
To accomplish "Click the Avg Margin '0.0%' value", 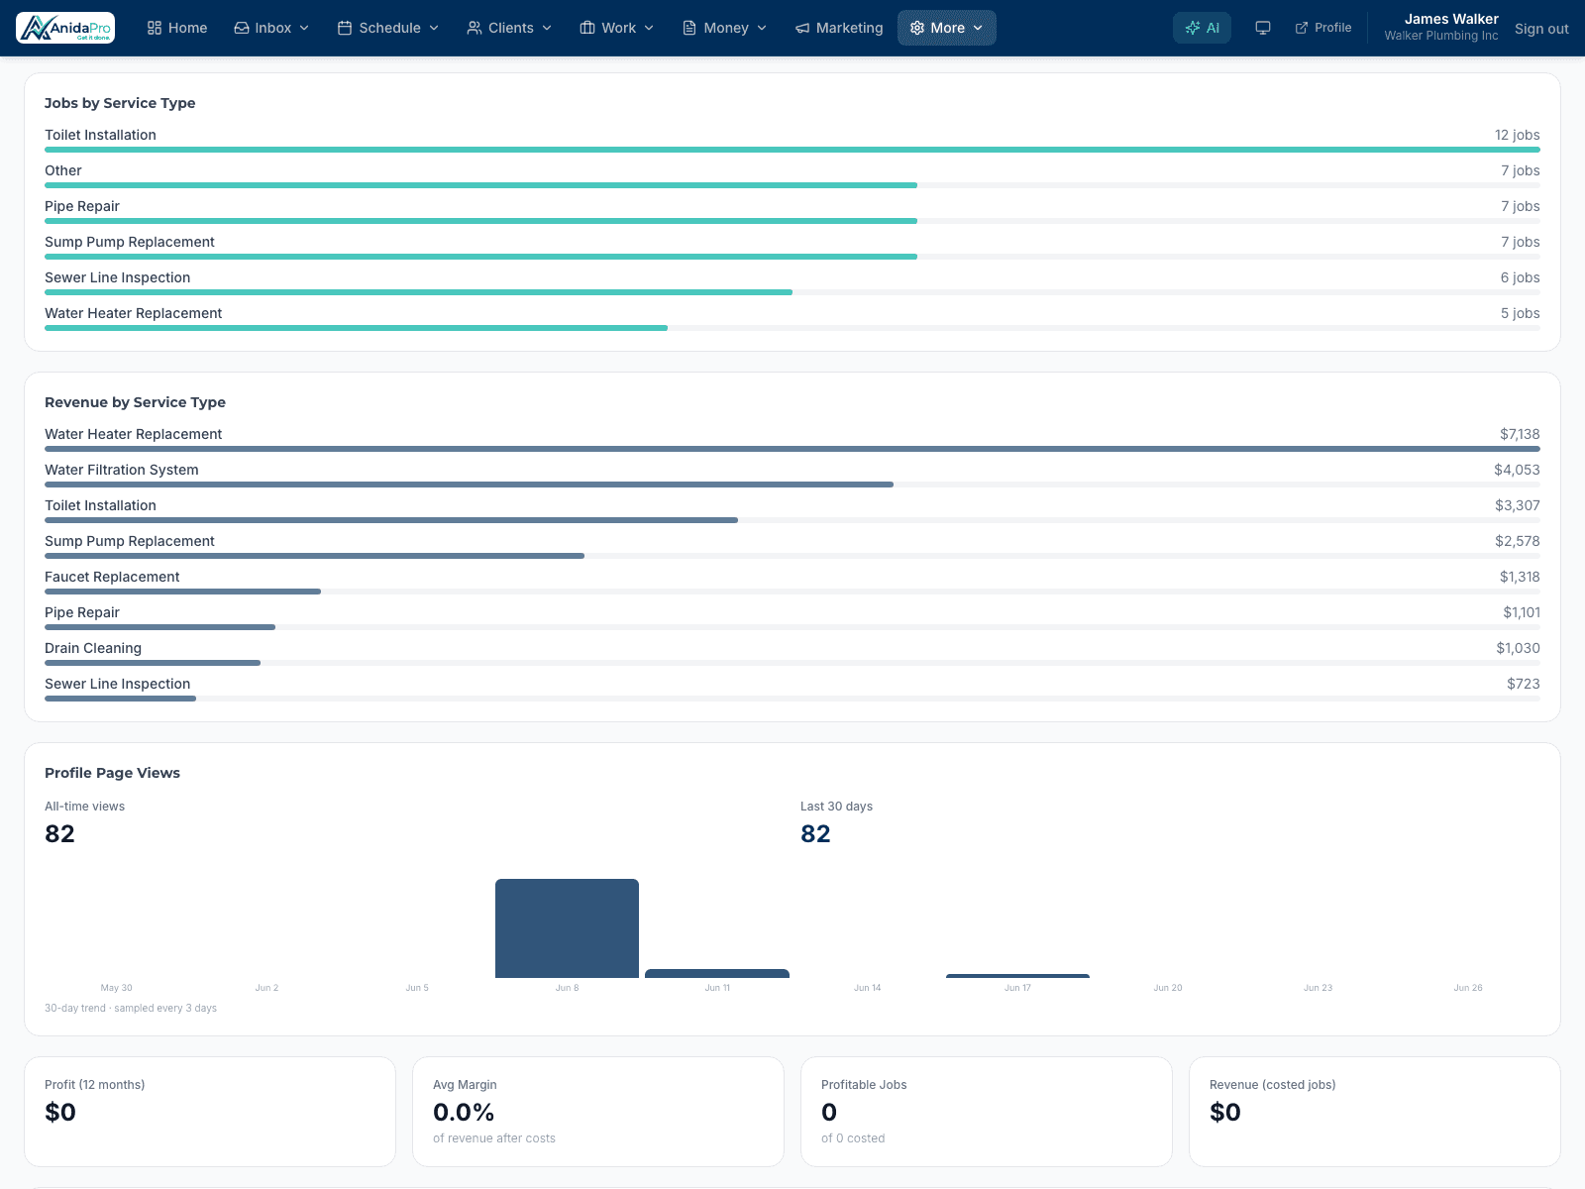I will [464, 1112].
